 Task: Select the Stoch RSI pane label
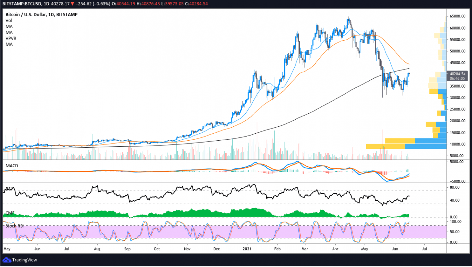(14, 225)
